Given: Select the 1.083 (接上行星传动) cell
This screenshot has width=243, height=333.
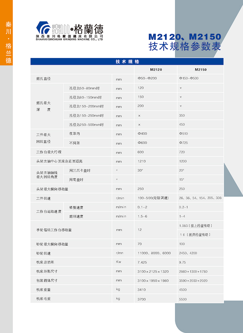Looking at the screenshot, I should point(196,225).
